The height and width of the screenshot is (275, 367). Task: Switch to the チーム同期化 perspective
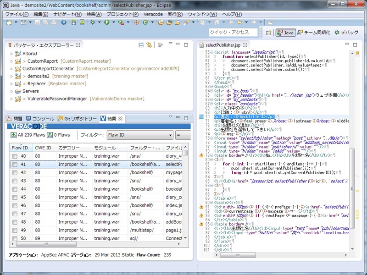click(314, 33)
